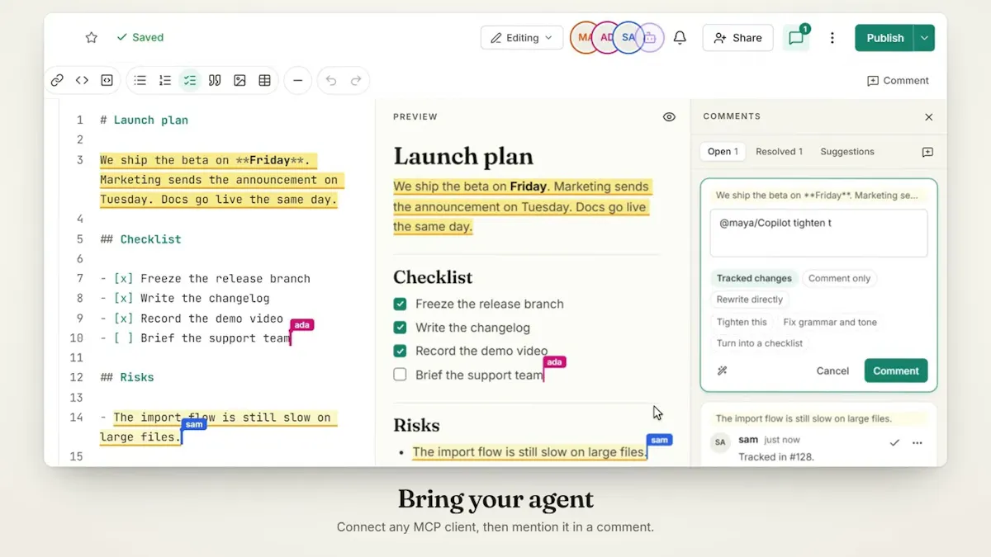Insert an image
The image size is (991, 557).
coord(239,80)
